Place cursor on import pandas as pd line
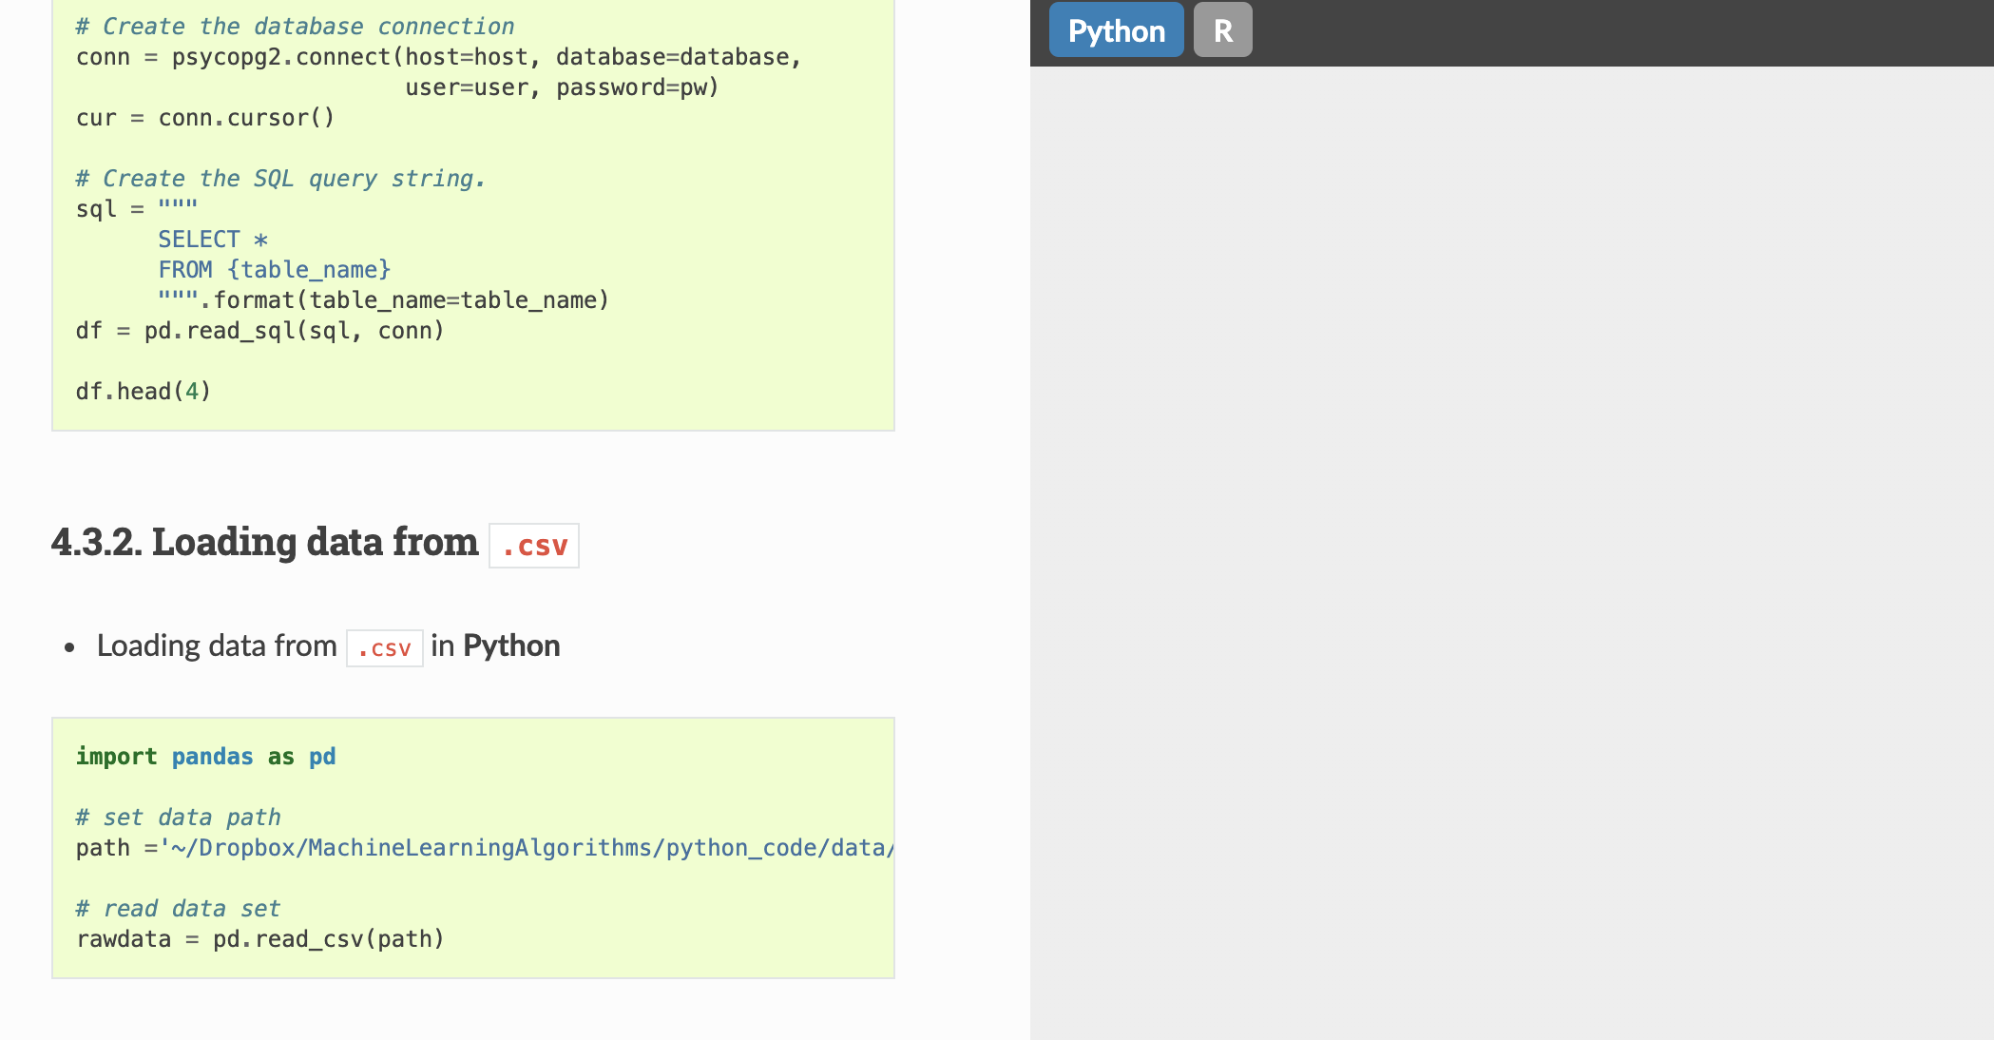 [x=205, y=757]
